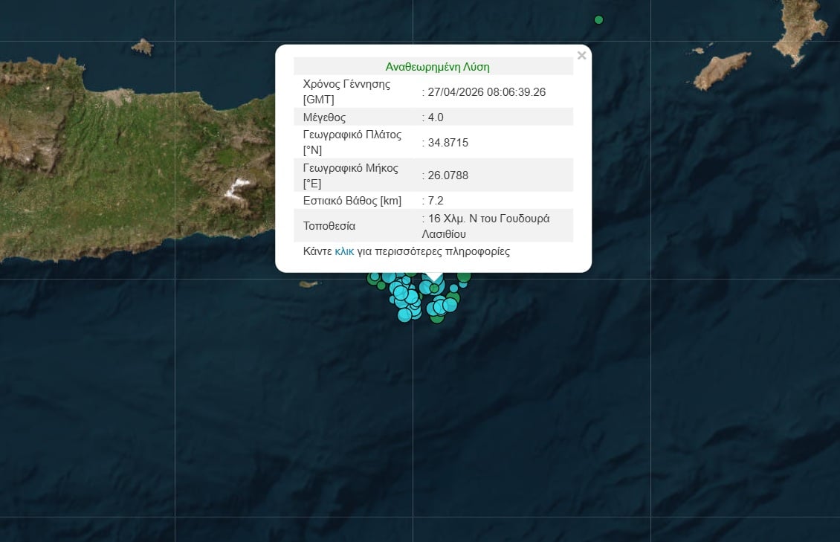Open the 'κλικ' link for more information

pyautogui.click(x=344, y=251)
